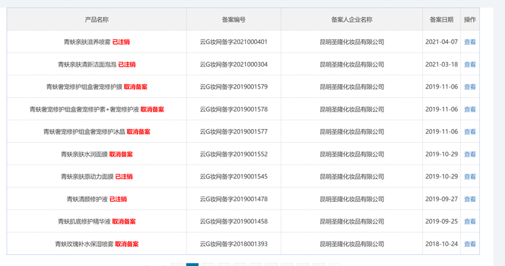Select product name 青蚨玫瑰补水保湿喷雾
Image resolution: width=505 pixels, height=266 pixels.
84,244
